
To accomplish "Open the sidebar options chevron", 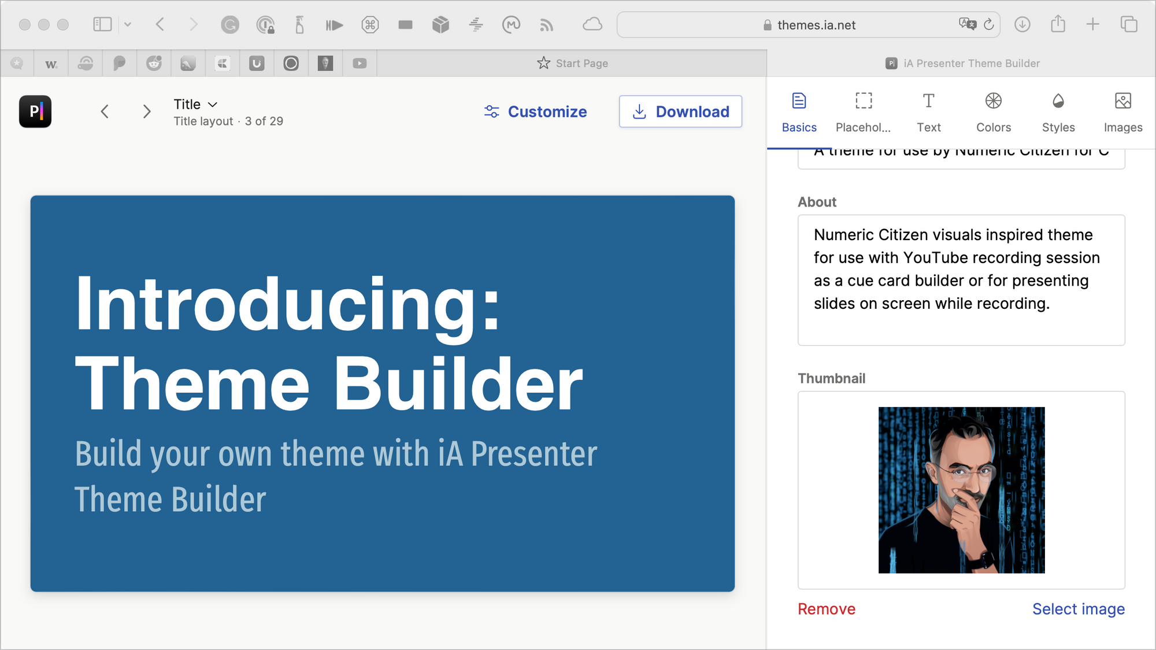I will 128,25.
